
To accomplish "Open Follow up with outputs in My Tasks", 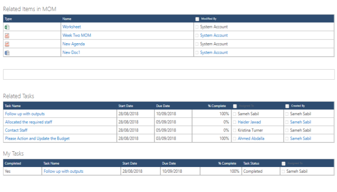I will (63, 171).
